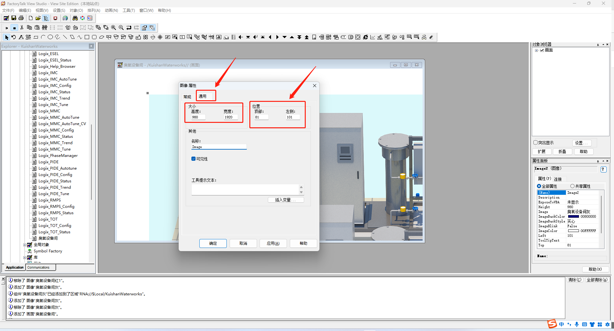Select the Trend chart object tool
Viewport: 614px width, 331px height.
coord(373,37)
